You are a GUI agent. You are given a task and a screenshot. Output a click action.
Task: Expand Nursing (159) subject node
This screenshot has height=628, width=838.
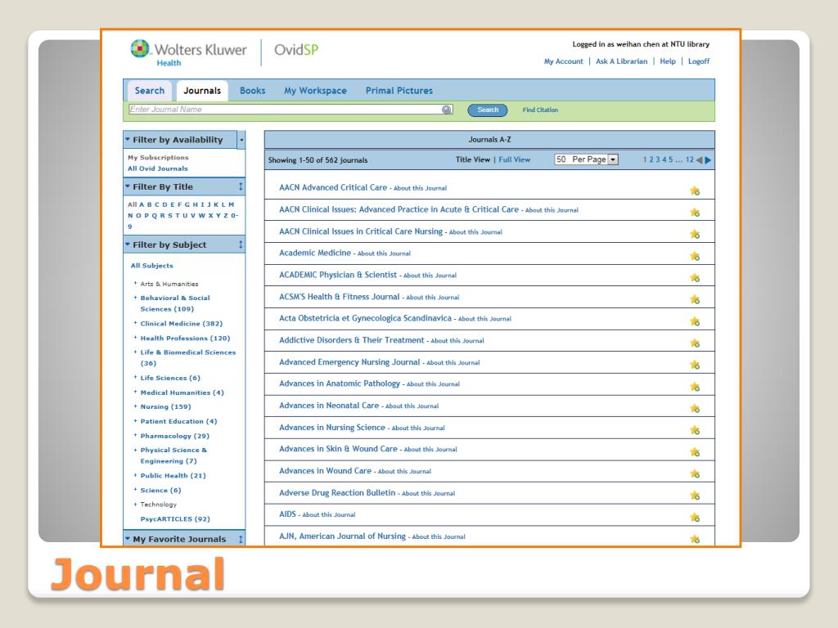click(x=135, y=406)
